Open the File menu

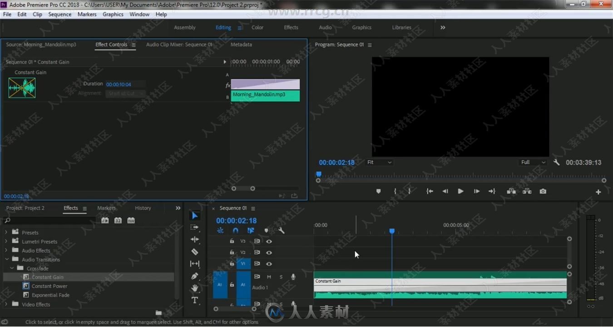tap(7, 14)
